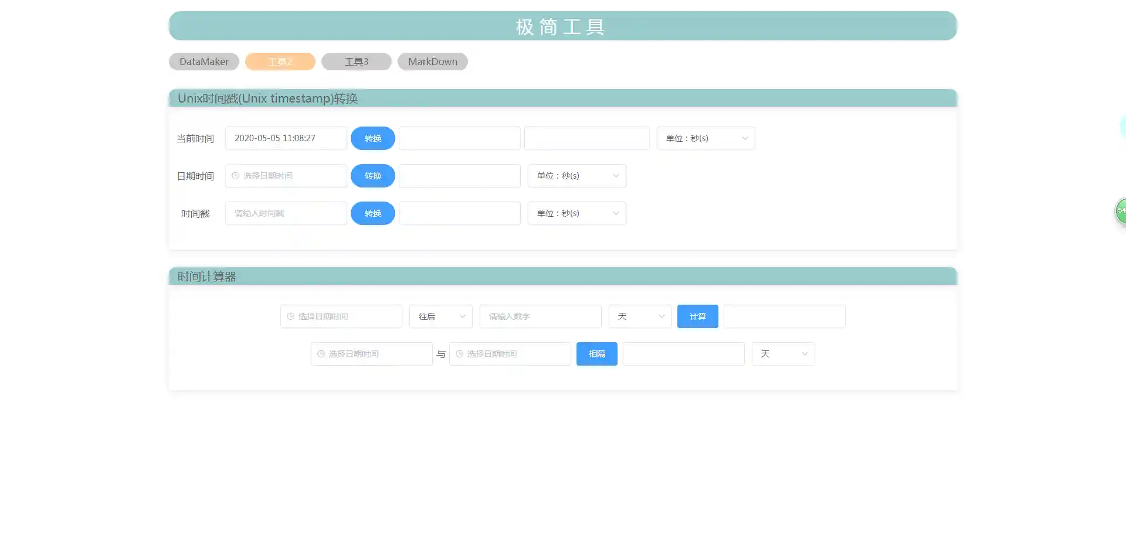Click the 请输入数字 number input
Viewport: 1126px width, 549px height.
click(x=540, y=316)
